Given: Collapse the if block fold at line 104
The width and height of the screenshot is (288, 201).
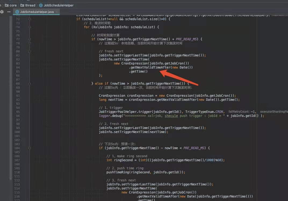Looking at the screenshot, I should [30, 148].
